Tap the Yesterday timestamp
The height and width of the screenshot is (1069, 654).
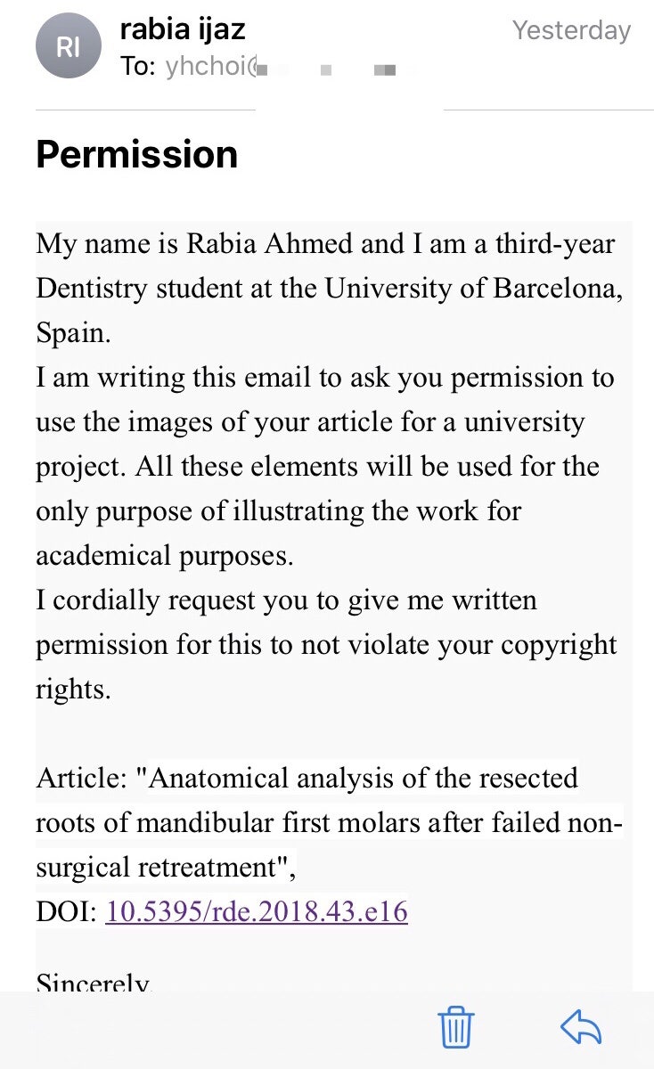tap(571, 30)
